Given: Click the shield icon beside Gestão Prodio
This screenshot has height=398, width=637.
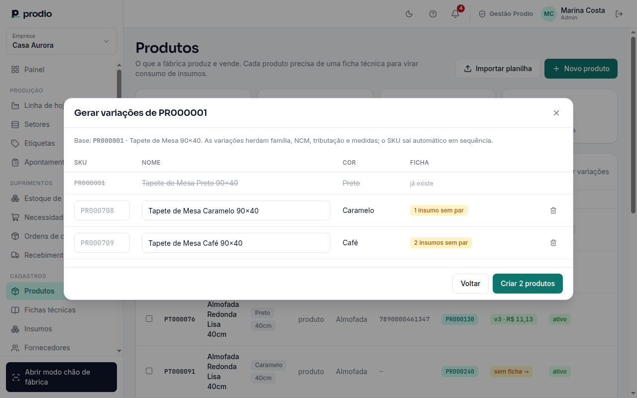Looking at the screenshot, I should [482, 14].
